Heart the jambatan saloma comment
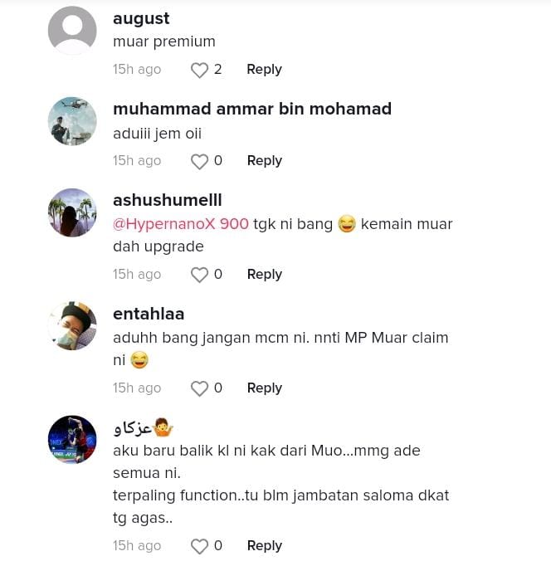Screen dimensions: 551x561 [199, 546]
